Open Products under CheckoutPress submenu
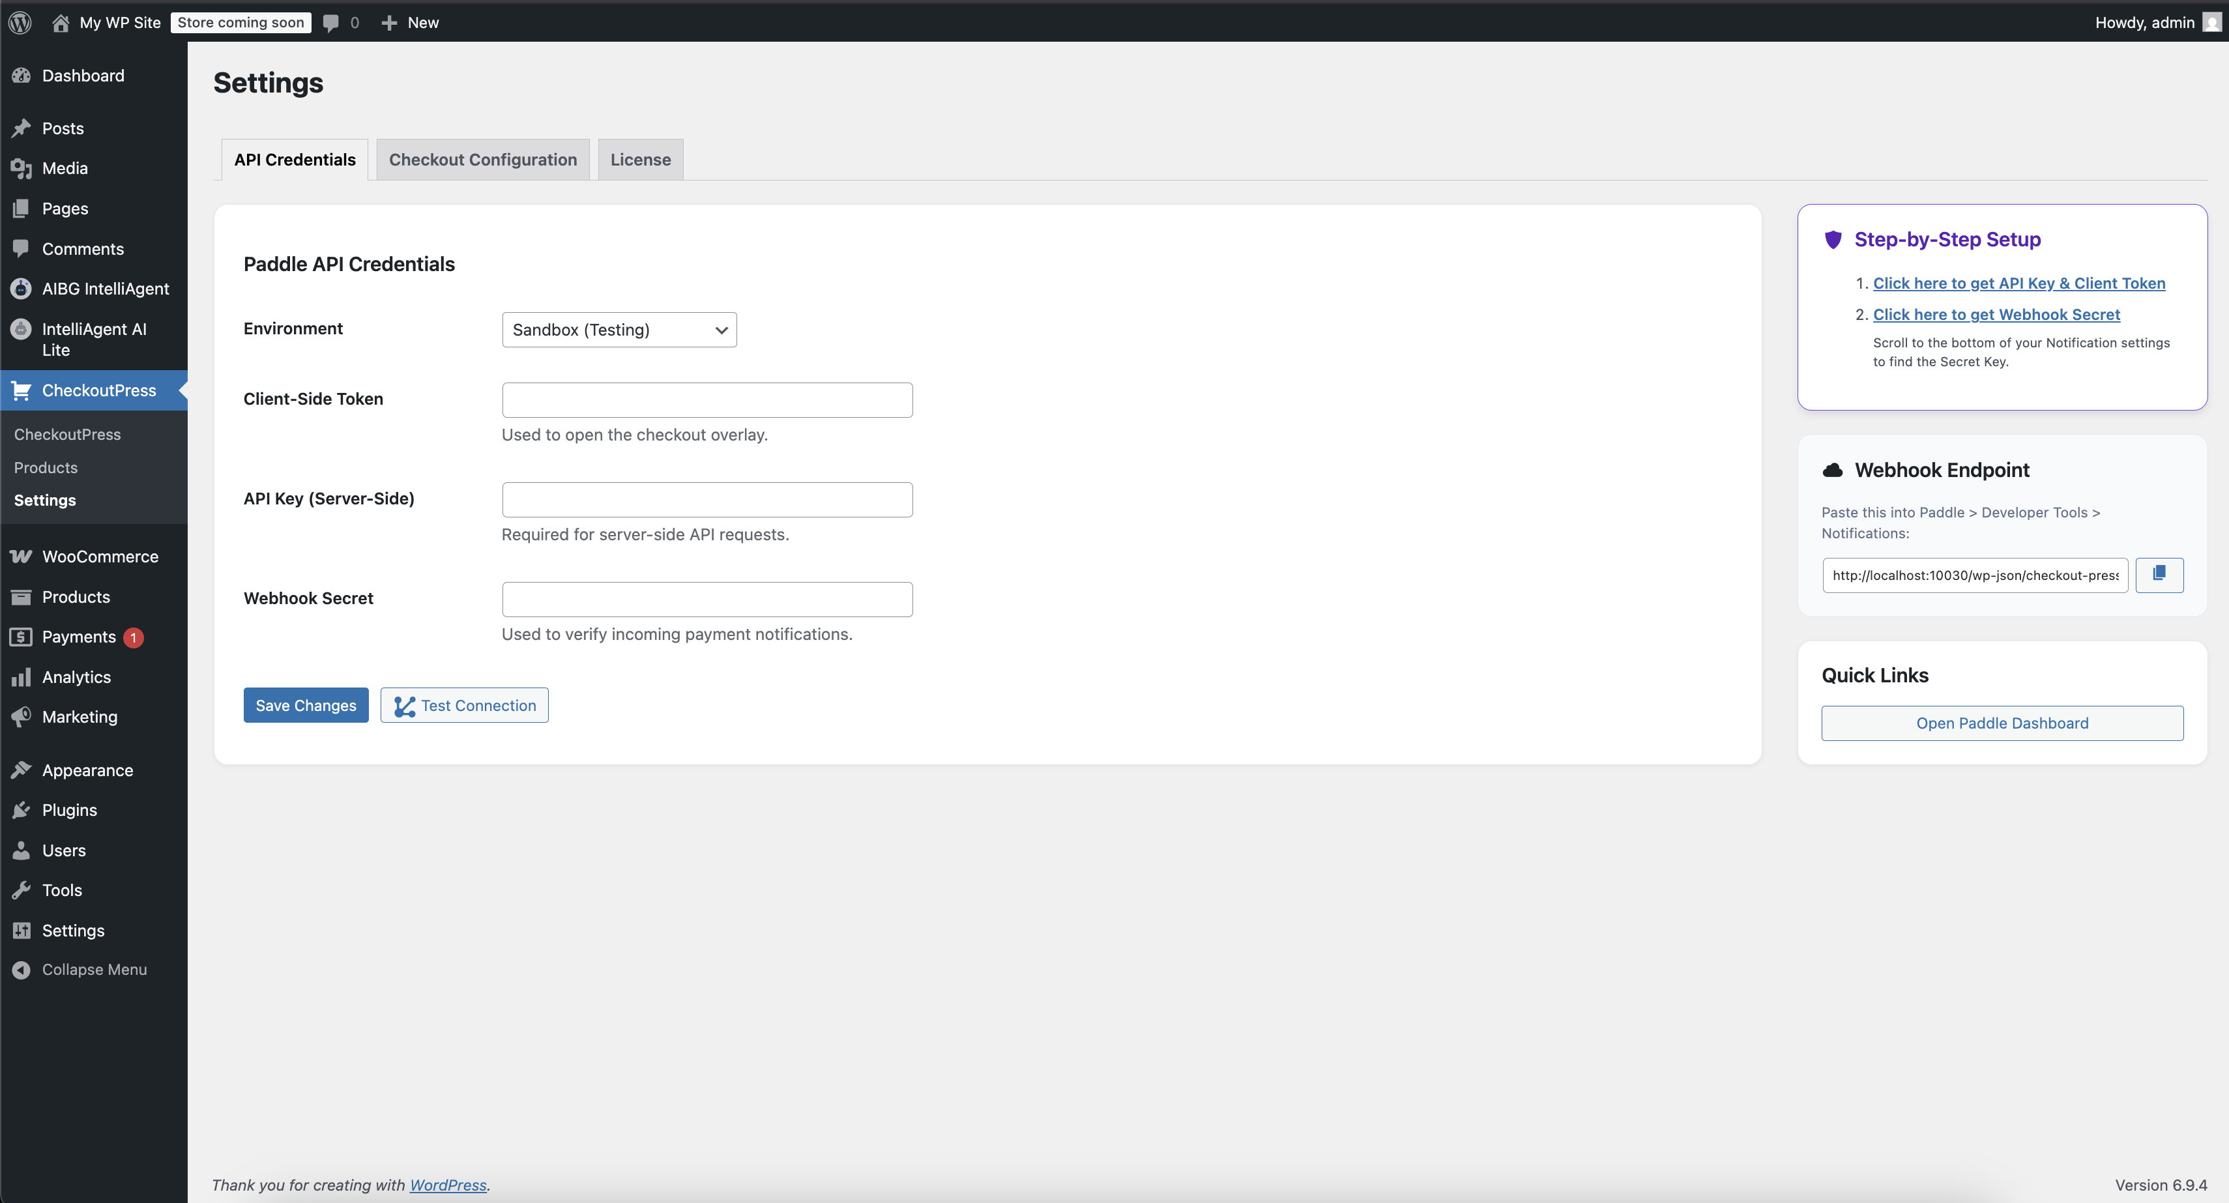Screen dimensions: 2229x1203 tap(46, 467)
